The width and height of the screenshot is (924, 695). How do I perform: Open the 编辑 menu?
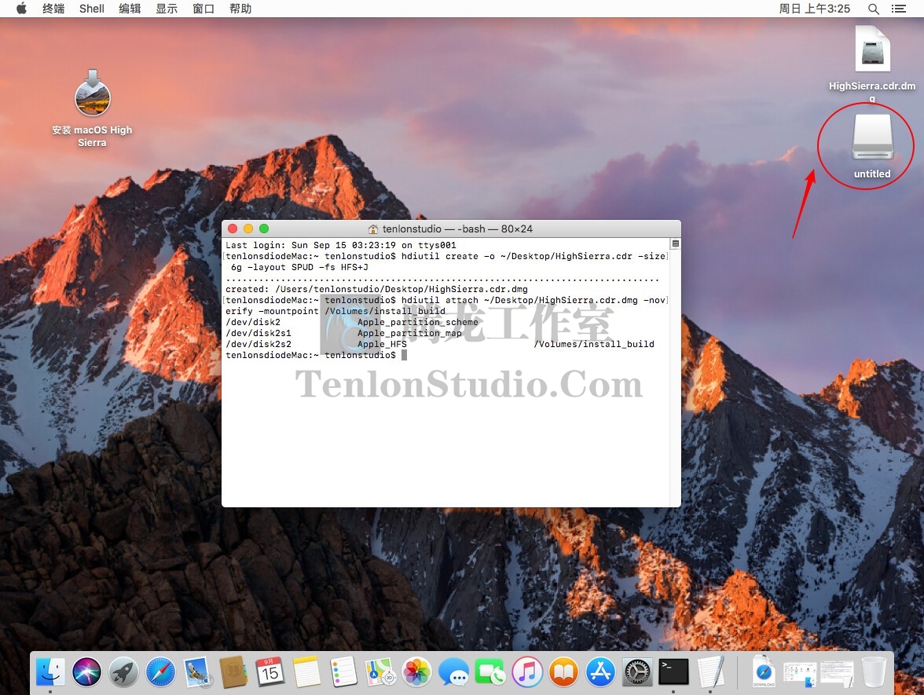click(130, 9)
